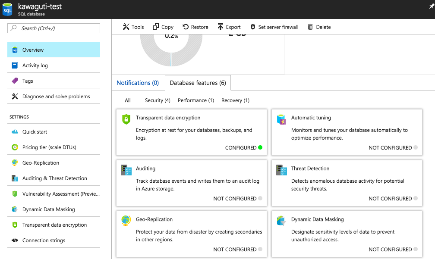Click the pin icon in the title bar
The width and height of the screenshot is (435, 259).
pyautogui.click(x=432, y=6)
